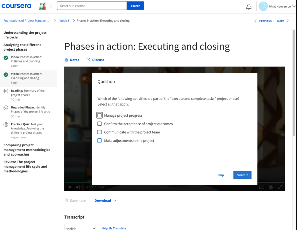
Task: Click the Coursera logo
Action: click(x=16, y=6)
